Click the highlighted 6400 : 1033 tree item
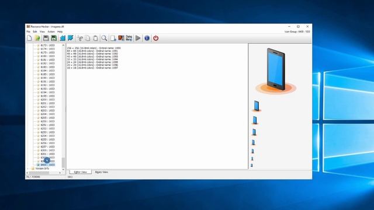This screenshot has width=374, height=210. click(47, 164)
